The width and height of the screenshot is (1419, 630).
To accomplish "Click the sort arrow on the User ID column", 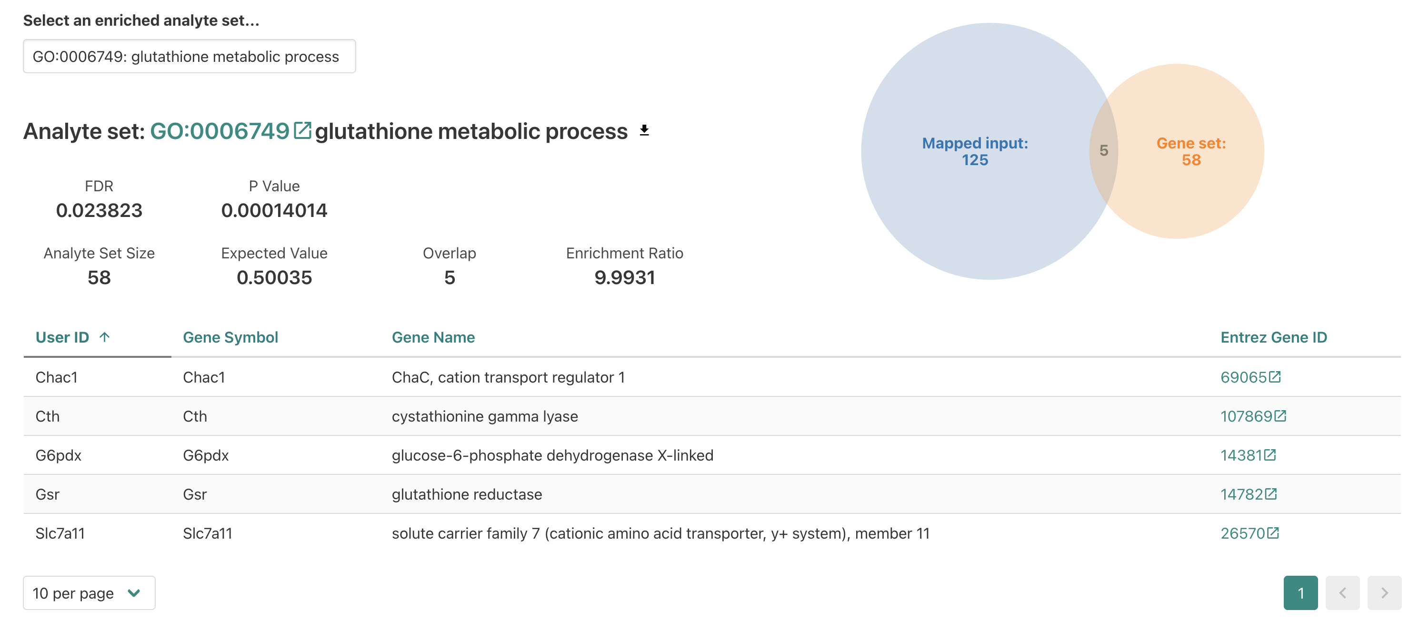I will click(105, 337).
